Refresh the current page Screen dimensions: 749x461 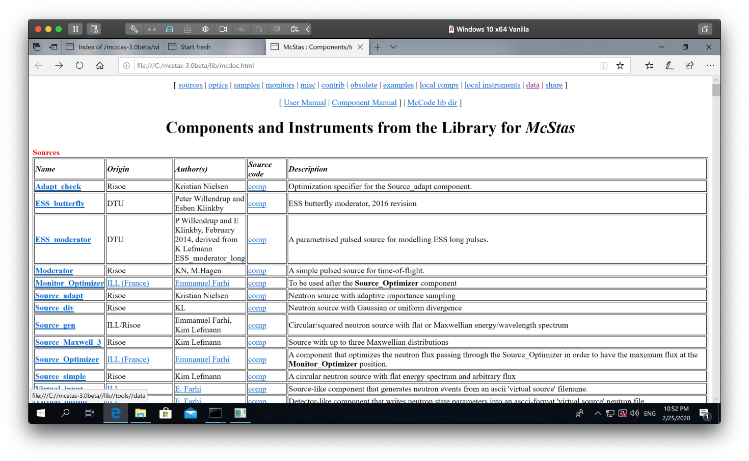[x=79, y=65]
